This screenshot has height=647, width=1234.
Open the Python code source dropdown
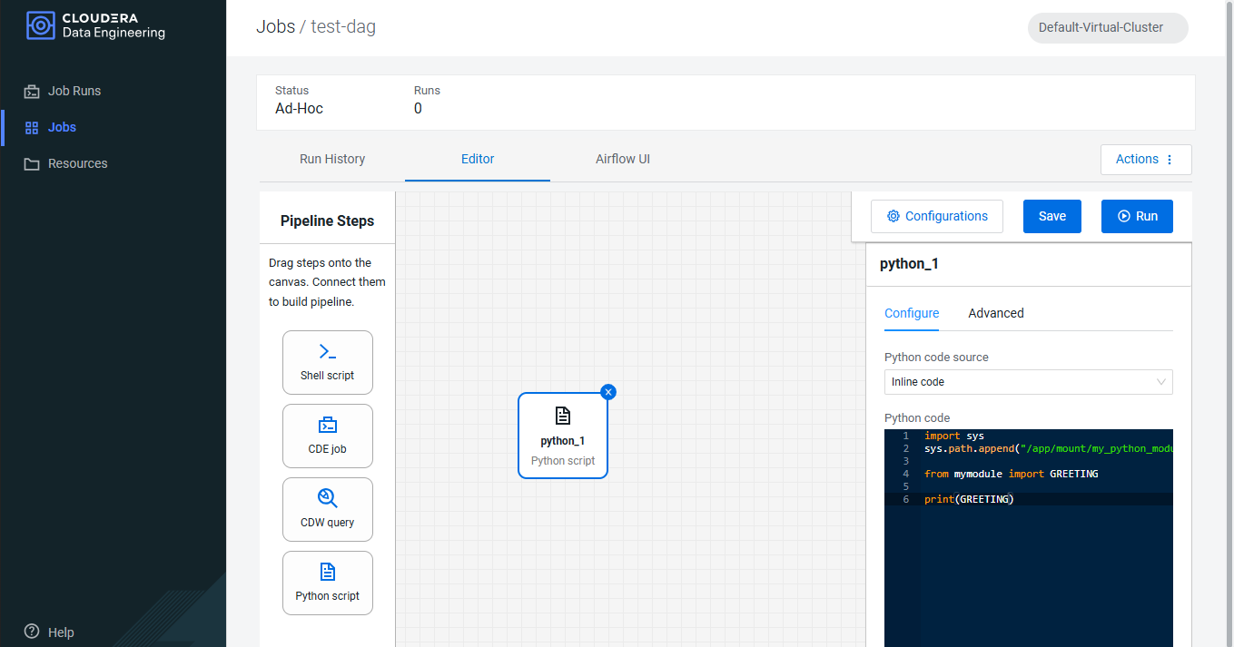(1028, 382)
